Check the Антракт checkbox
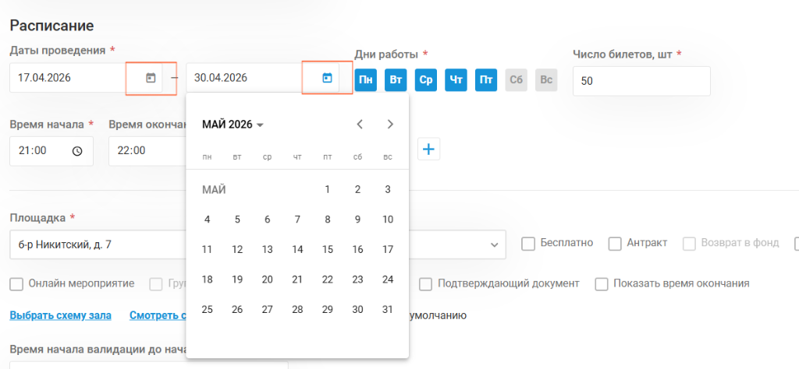This screenshot has height=369, width=799. [615, 244]
